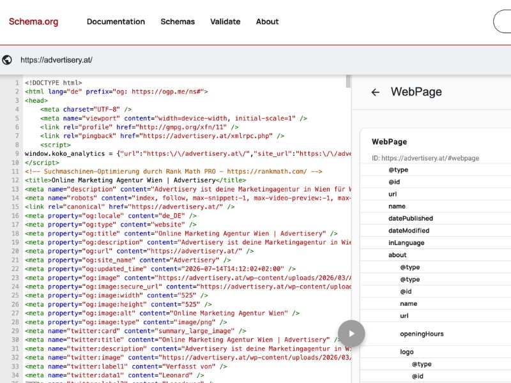The width and height of the screenshot is (511, 383).
Task: Click the https://advertisery.at/ URL text
Action: (56, 60)
